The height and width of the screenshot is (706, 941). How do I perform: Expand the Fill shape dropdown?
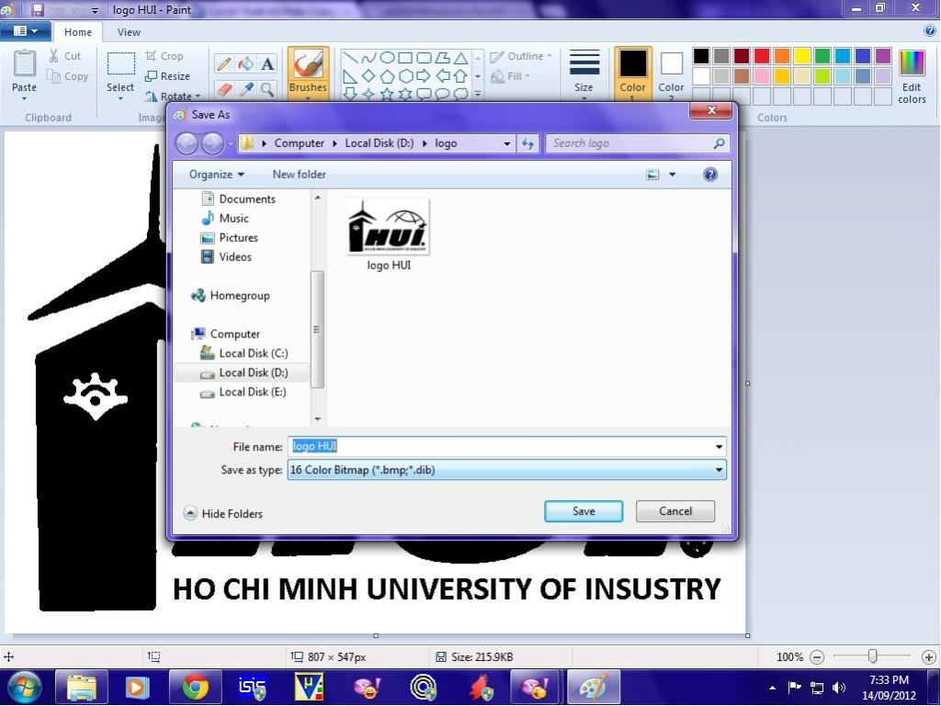511,76
